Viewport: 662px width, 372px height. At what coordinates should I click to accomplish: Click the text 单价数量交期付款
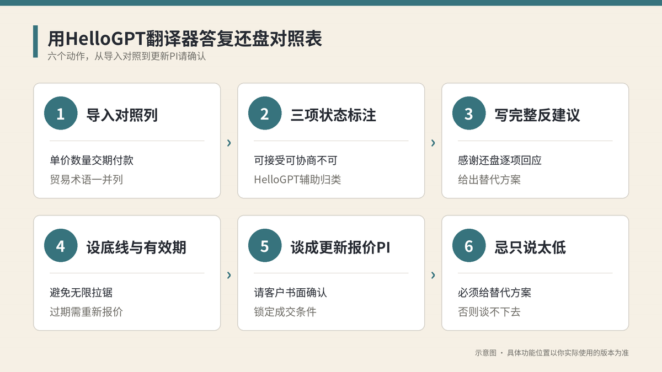[92, 160]
